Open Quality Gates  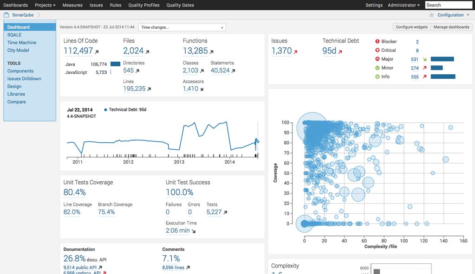(180, 5)
